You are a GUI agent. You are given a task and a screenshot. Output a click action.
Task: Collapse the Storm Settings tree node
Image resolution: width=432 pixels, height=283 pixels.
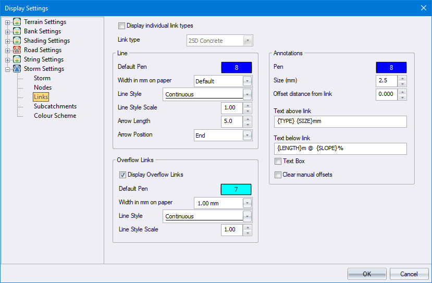8,69
